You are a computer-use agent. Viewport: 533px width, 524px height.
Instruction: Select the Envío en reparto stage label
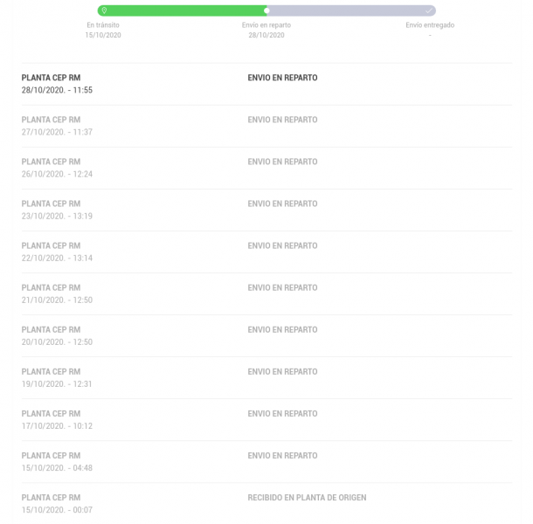click(266, 25)
